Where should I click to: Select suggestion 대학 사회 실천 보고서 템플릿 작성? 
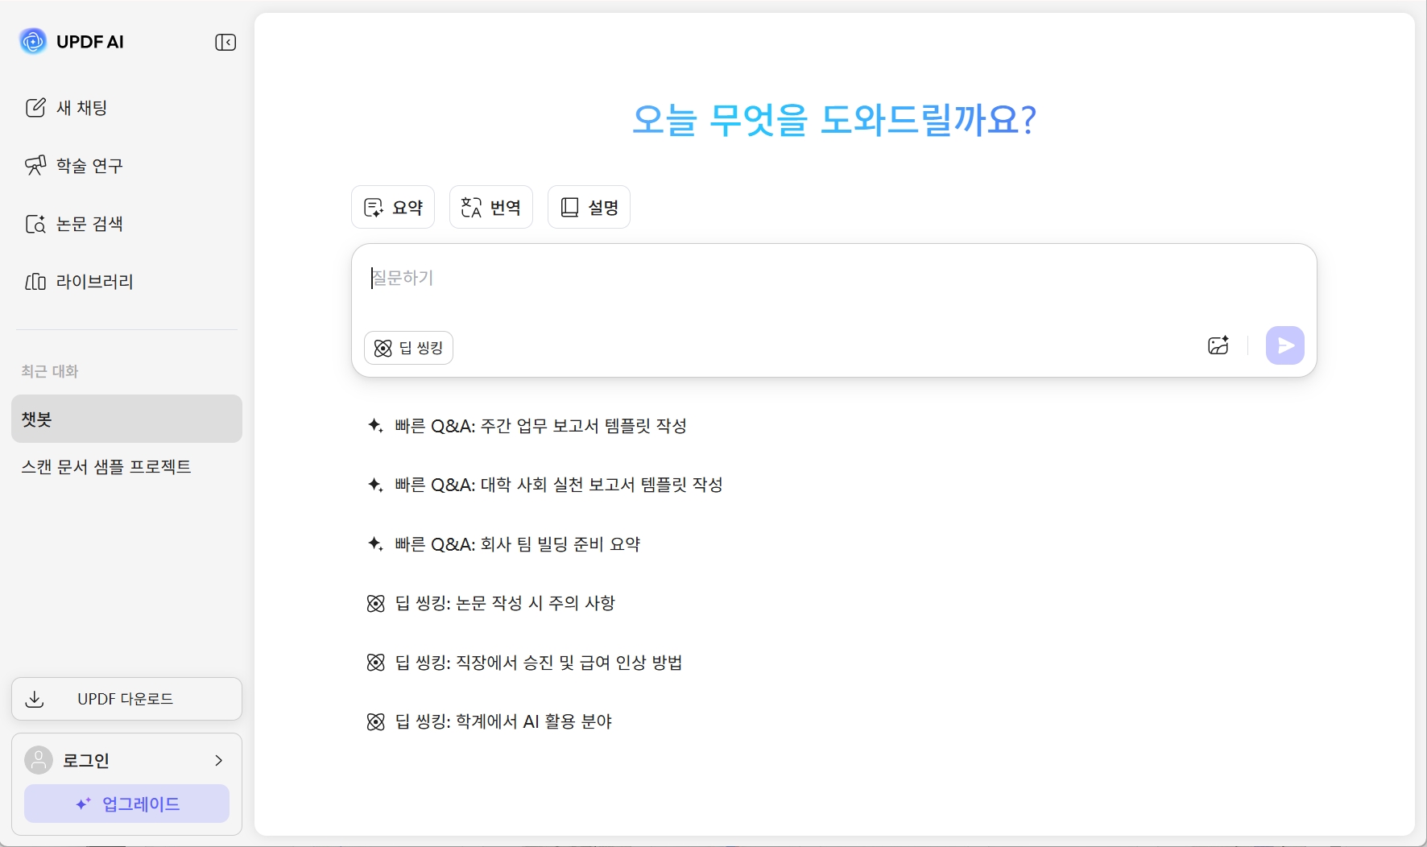(x=545, y=485)
